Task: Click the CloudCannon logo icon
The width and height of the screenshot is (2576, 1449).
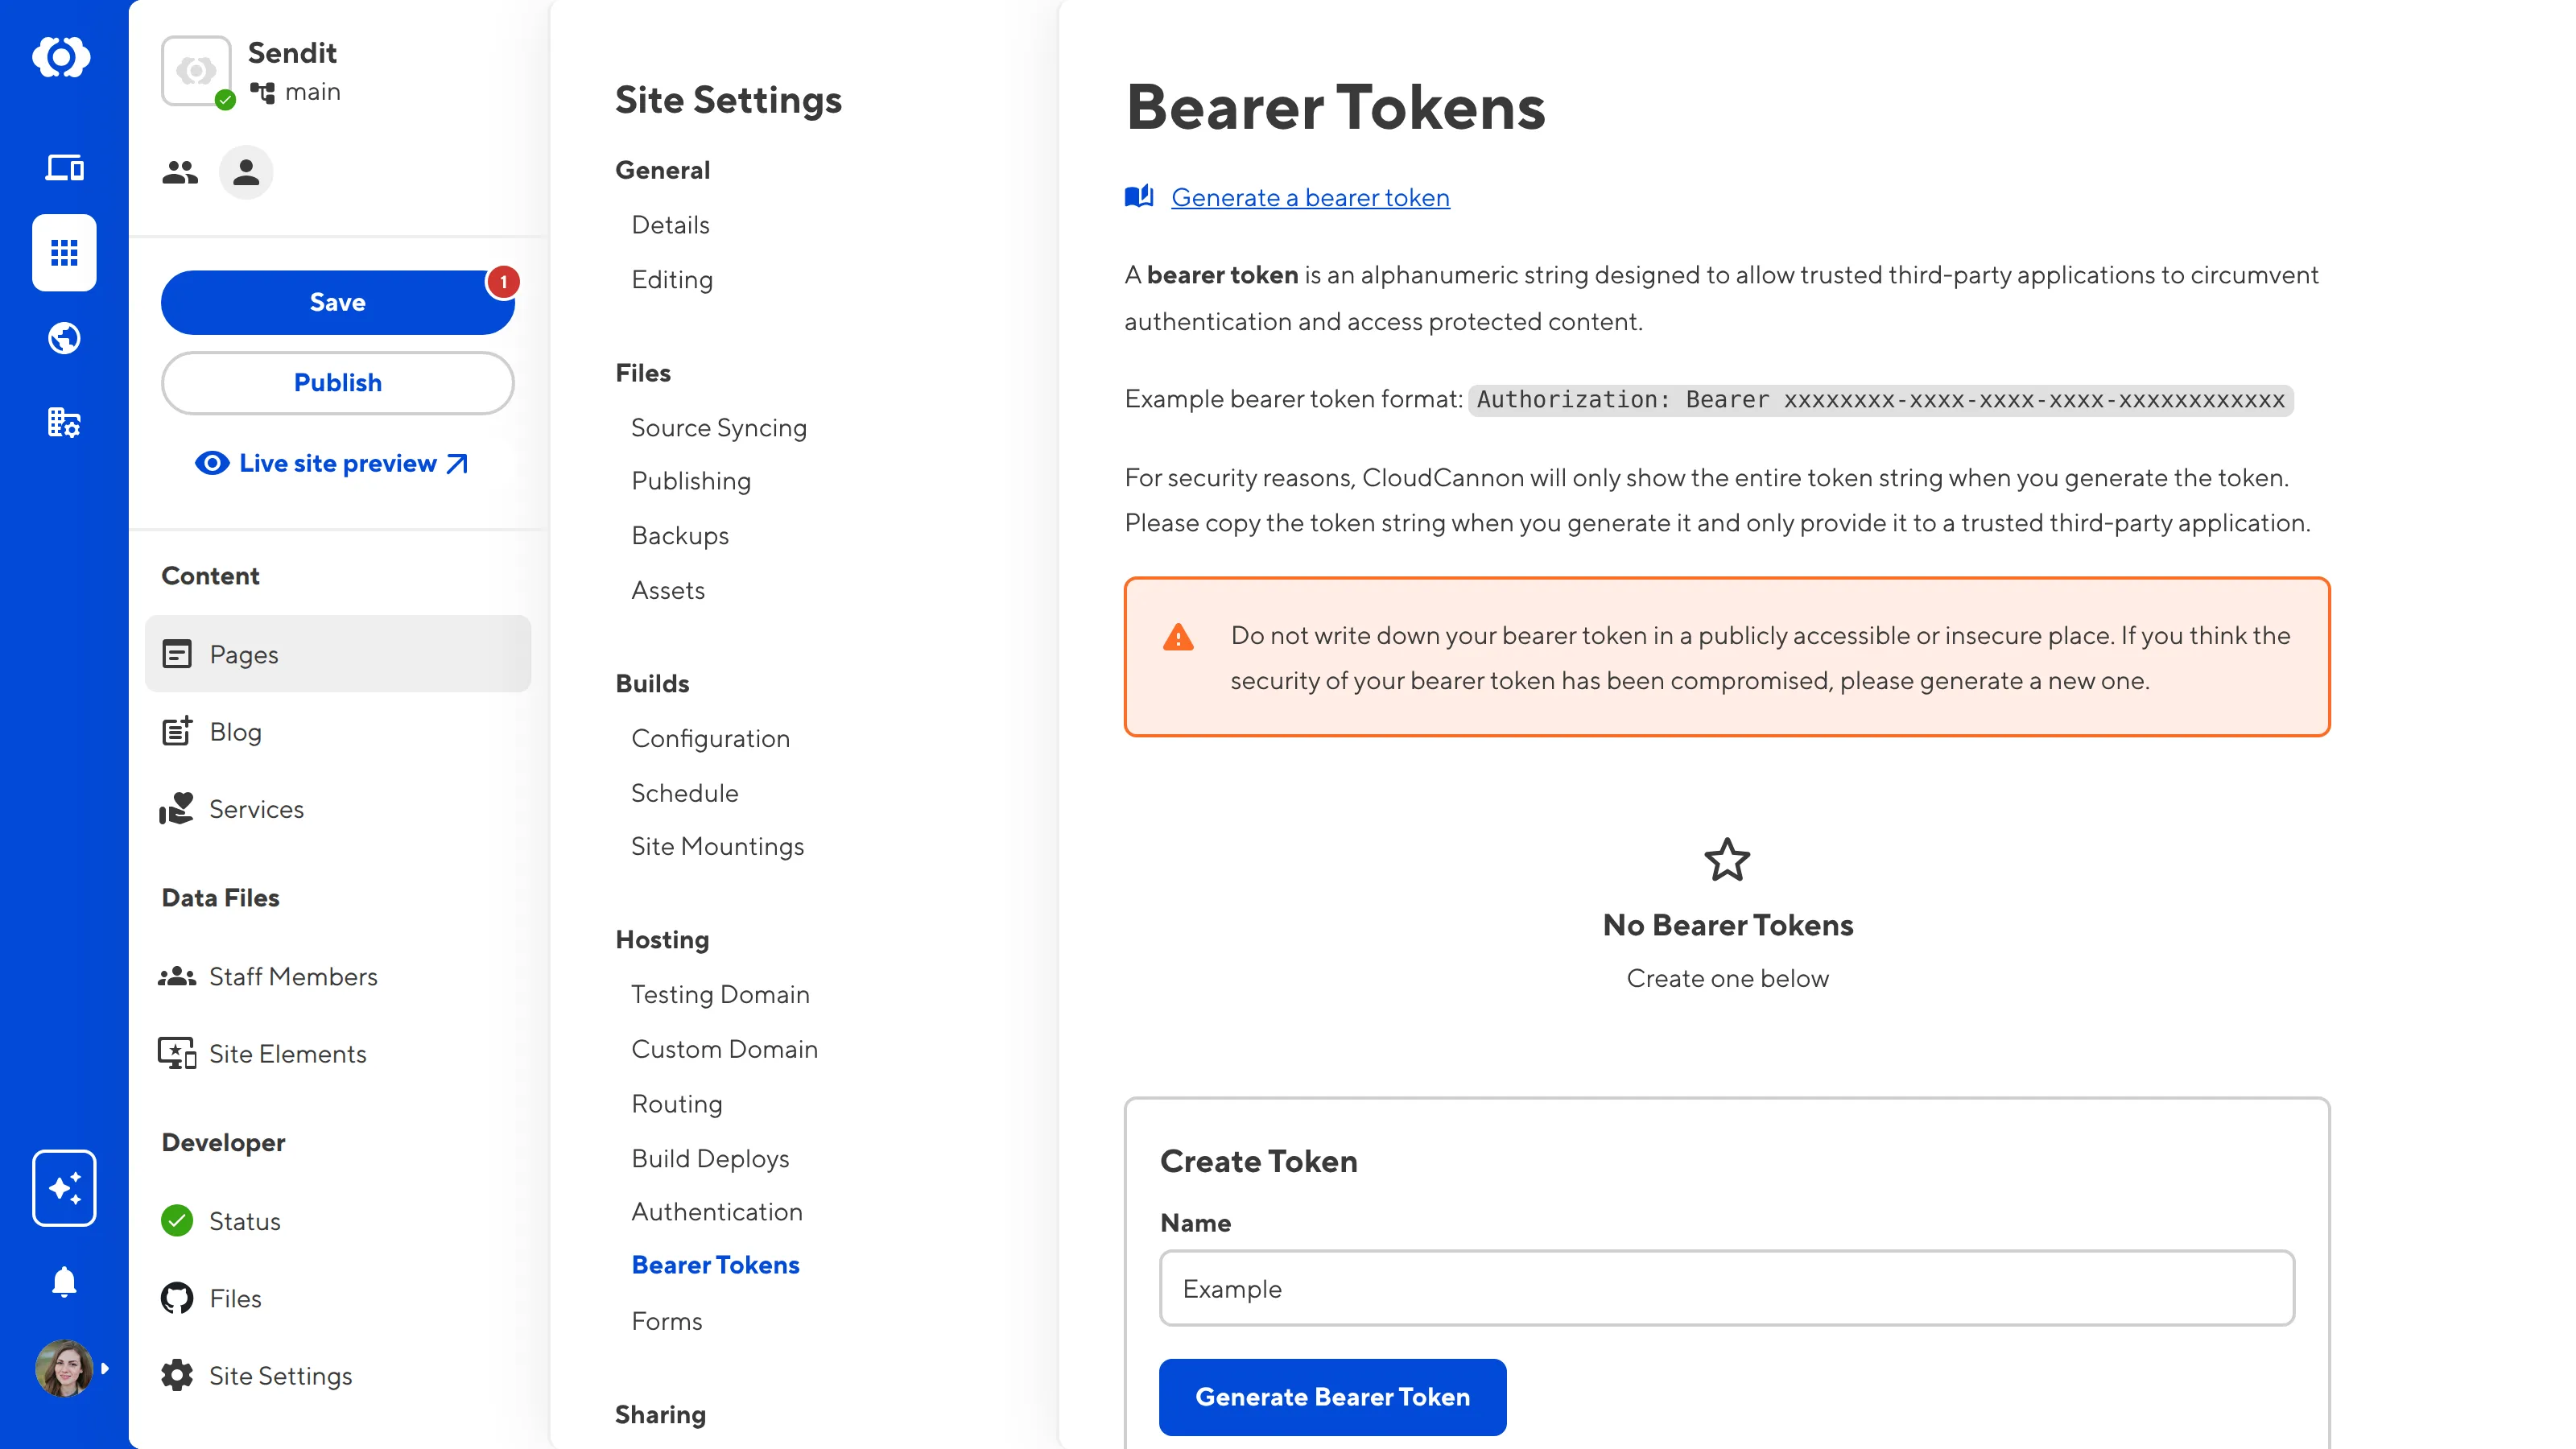Action: [x=62, y=57]
